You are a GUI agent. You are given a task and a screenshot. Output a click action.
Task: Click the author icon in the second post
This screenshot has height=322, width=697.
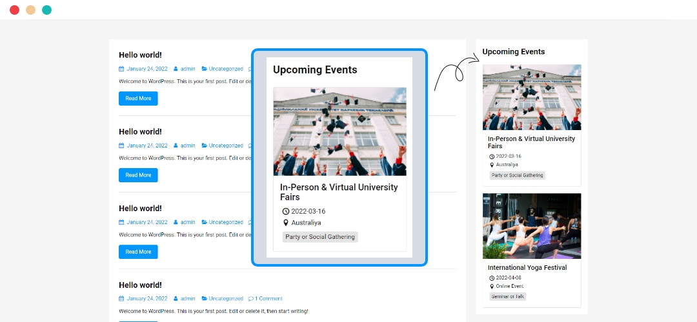[x=176, y=146]
